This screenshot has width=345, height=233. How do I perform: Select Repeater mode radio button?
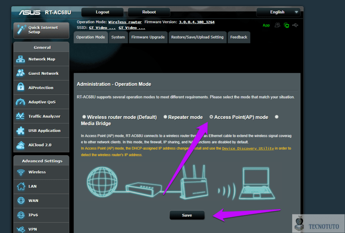tap(165, 117)
